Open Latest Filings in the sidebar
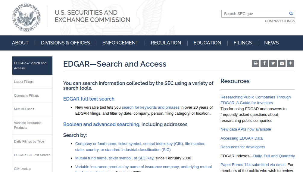Viewport: 303px width, 172px height. pos(24,82)
